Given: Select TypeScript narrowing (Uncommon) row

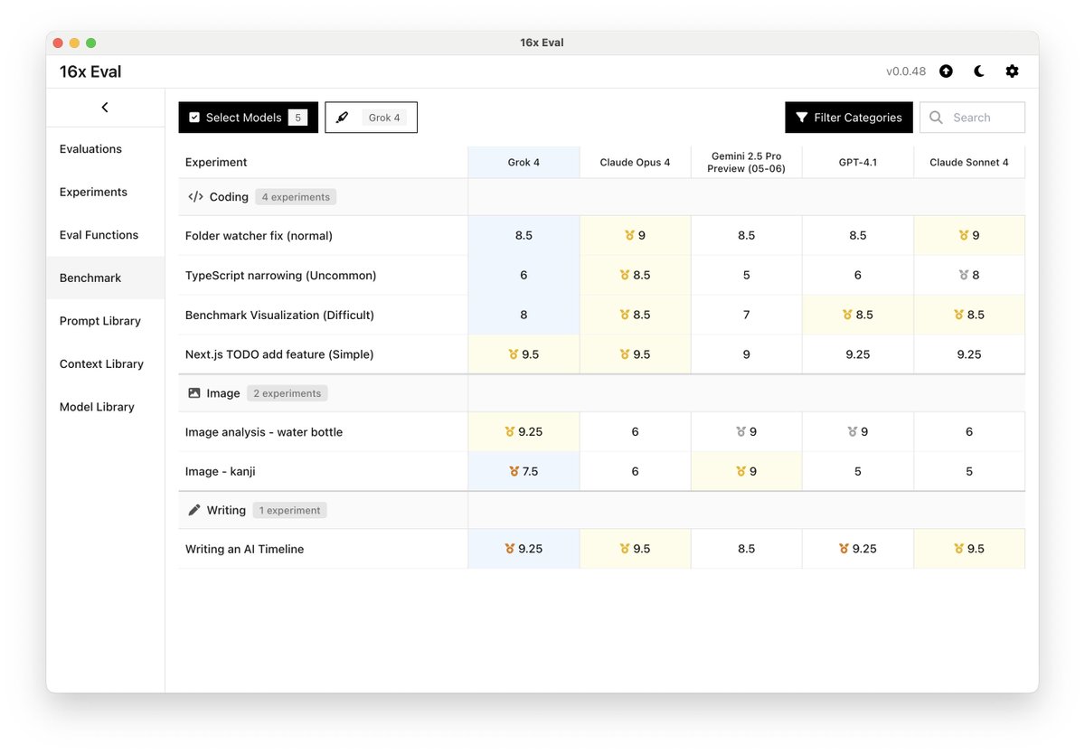Looking at the screenshot, I should click(x=601, y=275).
